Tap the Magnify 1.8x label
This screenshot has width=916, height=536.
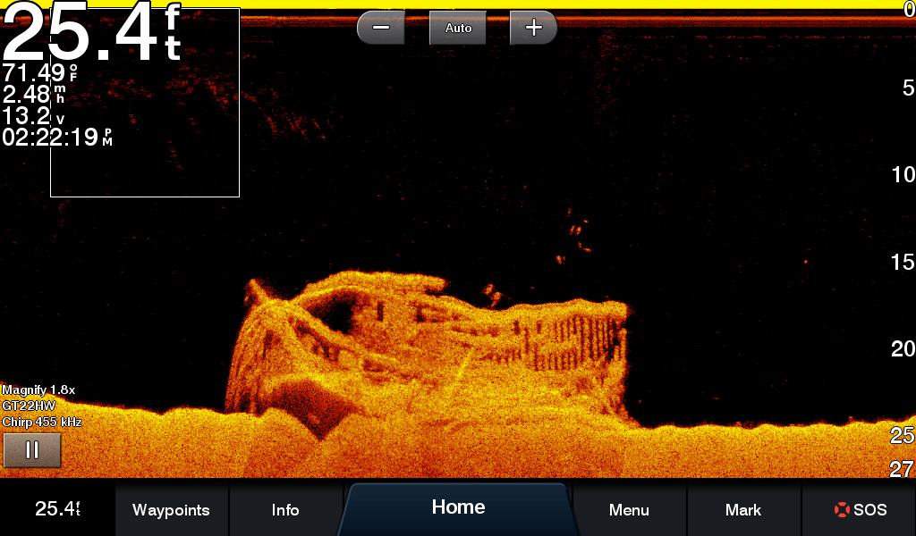click(x=38, y=390)
